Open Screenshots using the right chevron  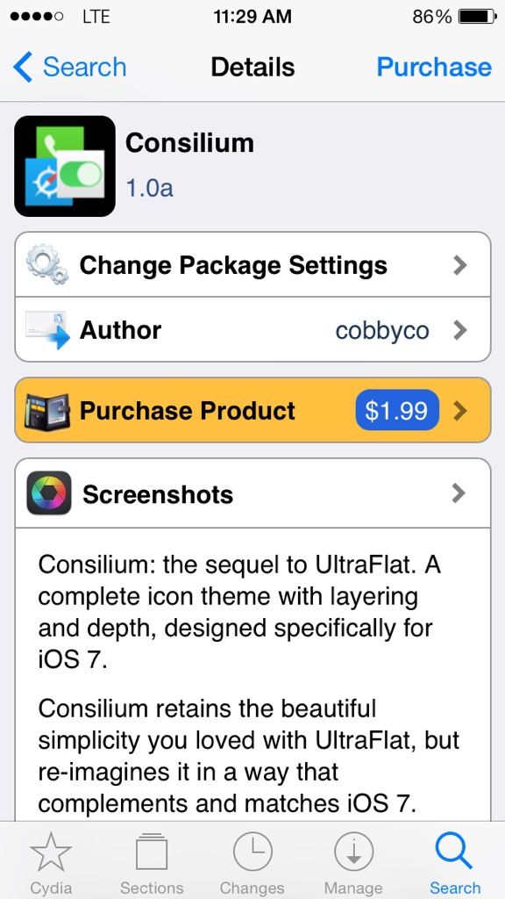tap(459, 493)
